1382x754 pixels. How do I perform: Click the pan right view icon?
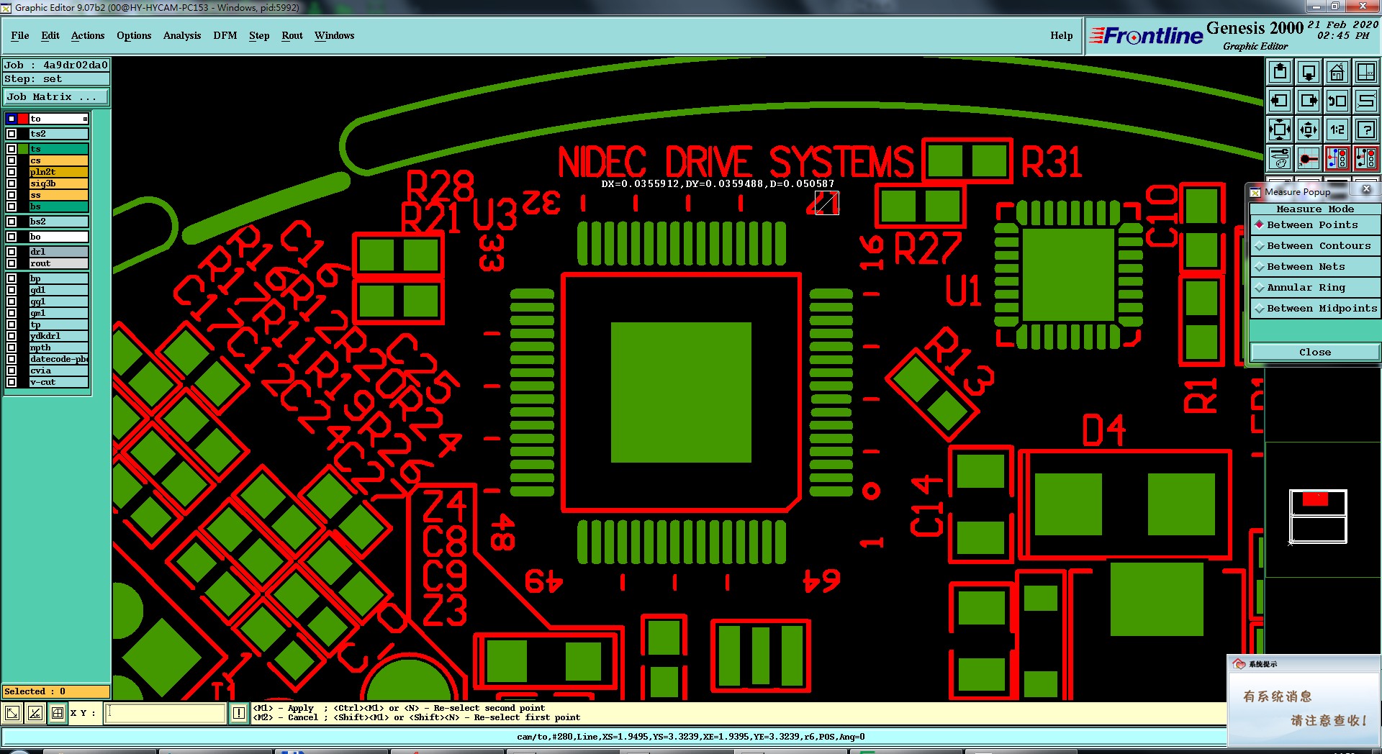(x=1309, y=101)
